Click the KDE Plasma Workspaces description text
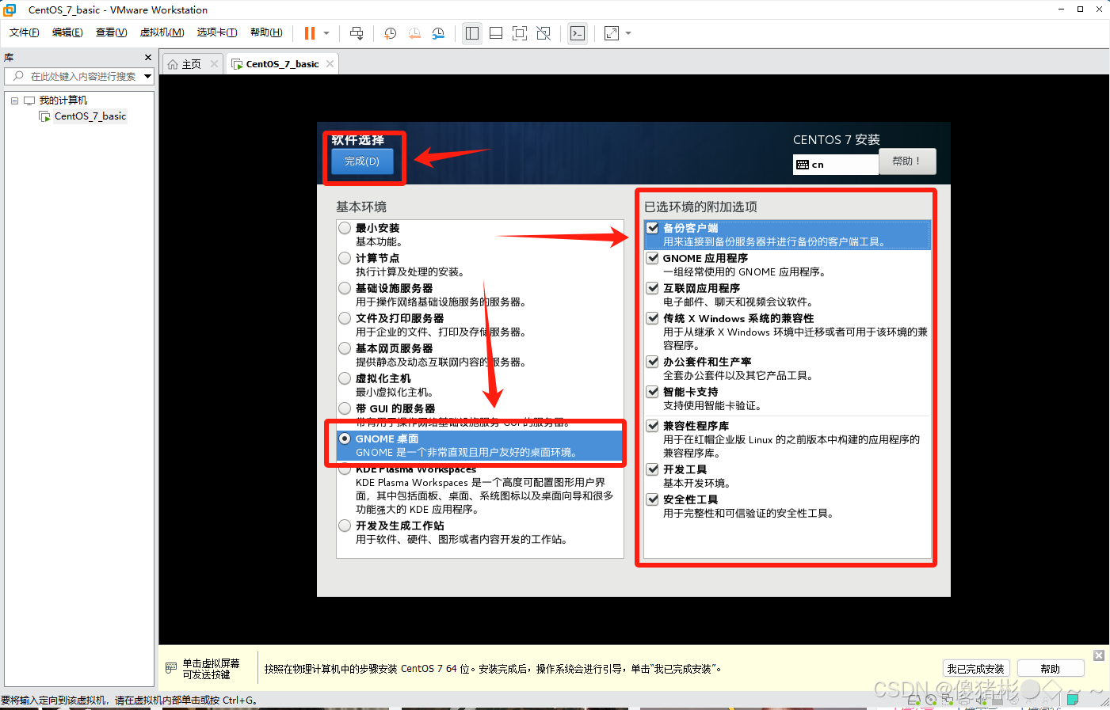 point(484,495)
